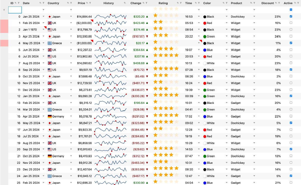Click the filter icon in the ID column header
Screen dimensions: 301x185
pos(18,3)
